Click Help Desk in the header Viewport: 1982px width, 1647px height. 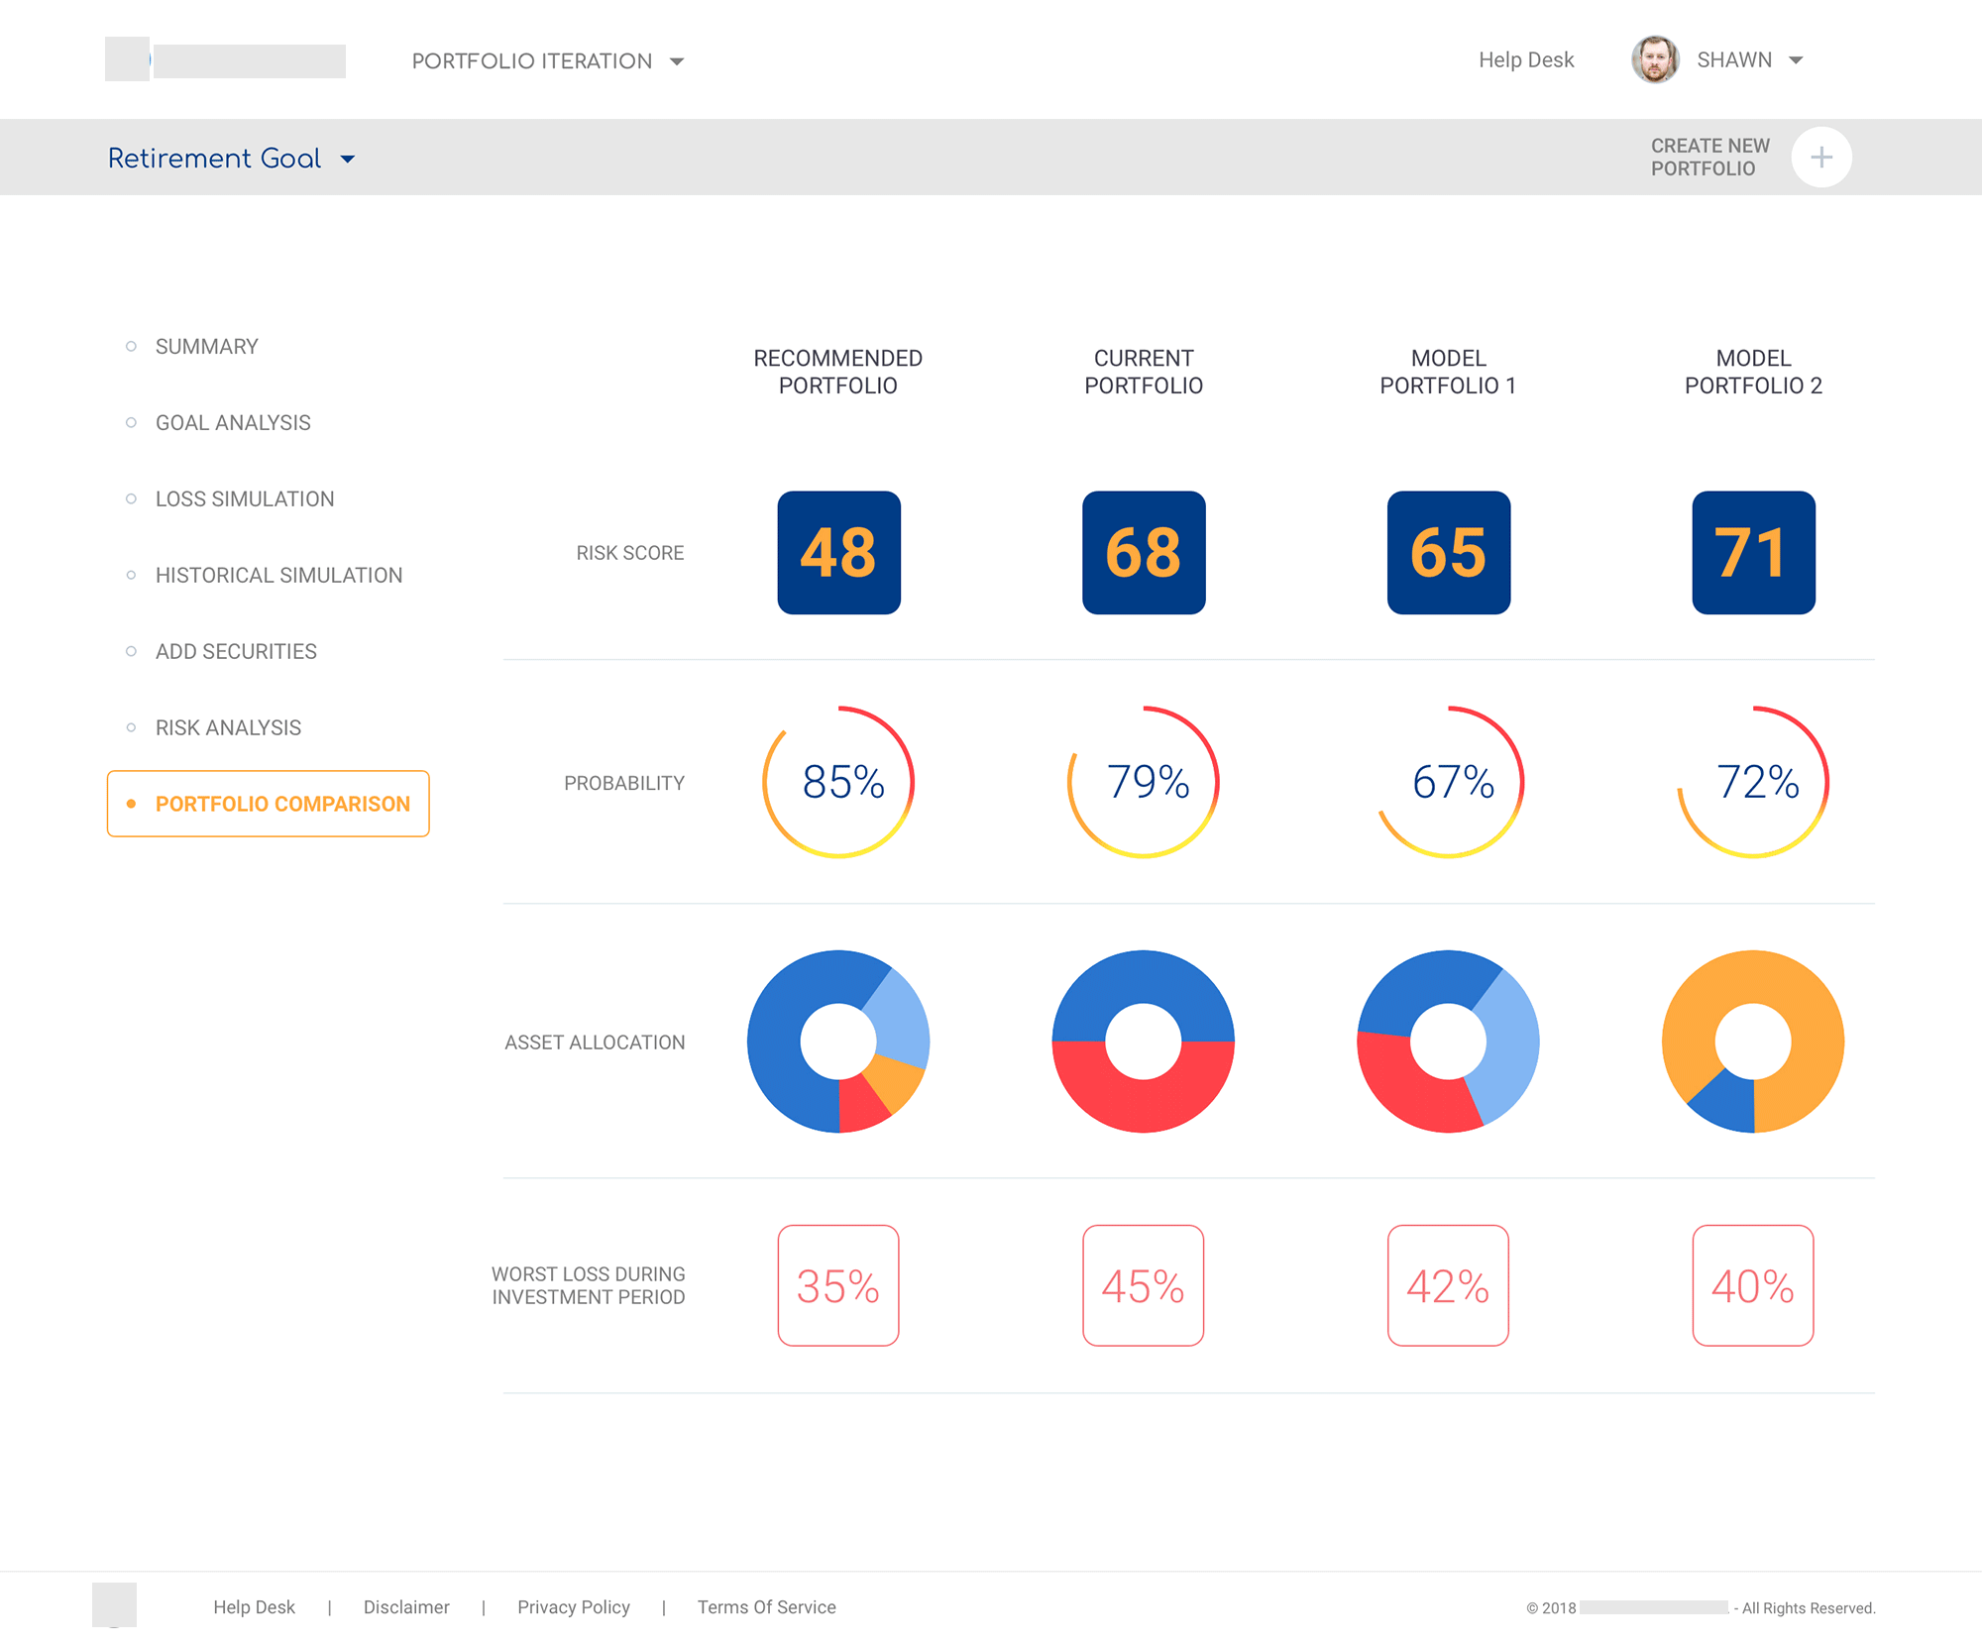point(1525,59)
